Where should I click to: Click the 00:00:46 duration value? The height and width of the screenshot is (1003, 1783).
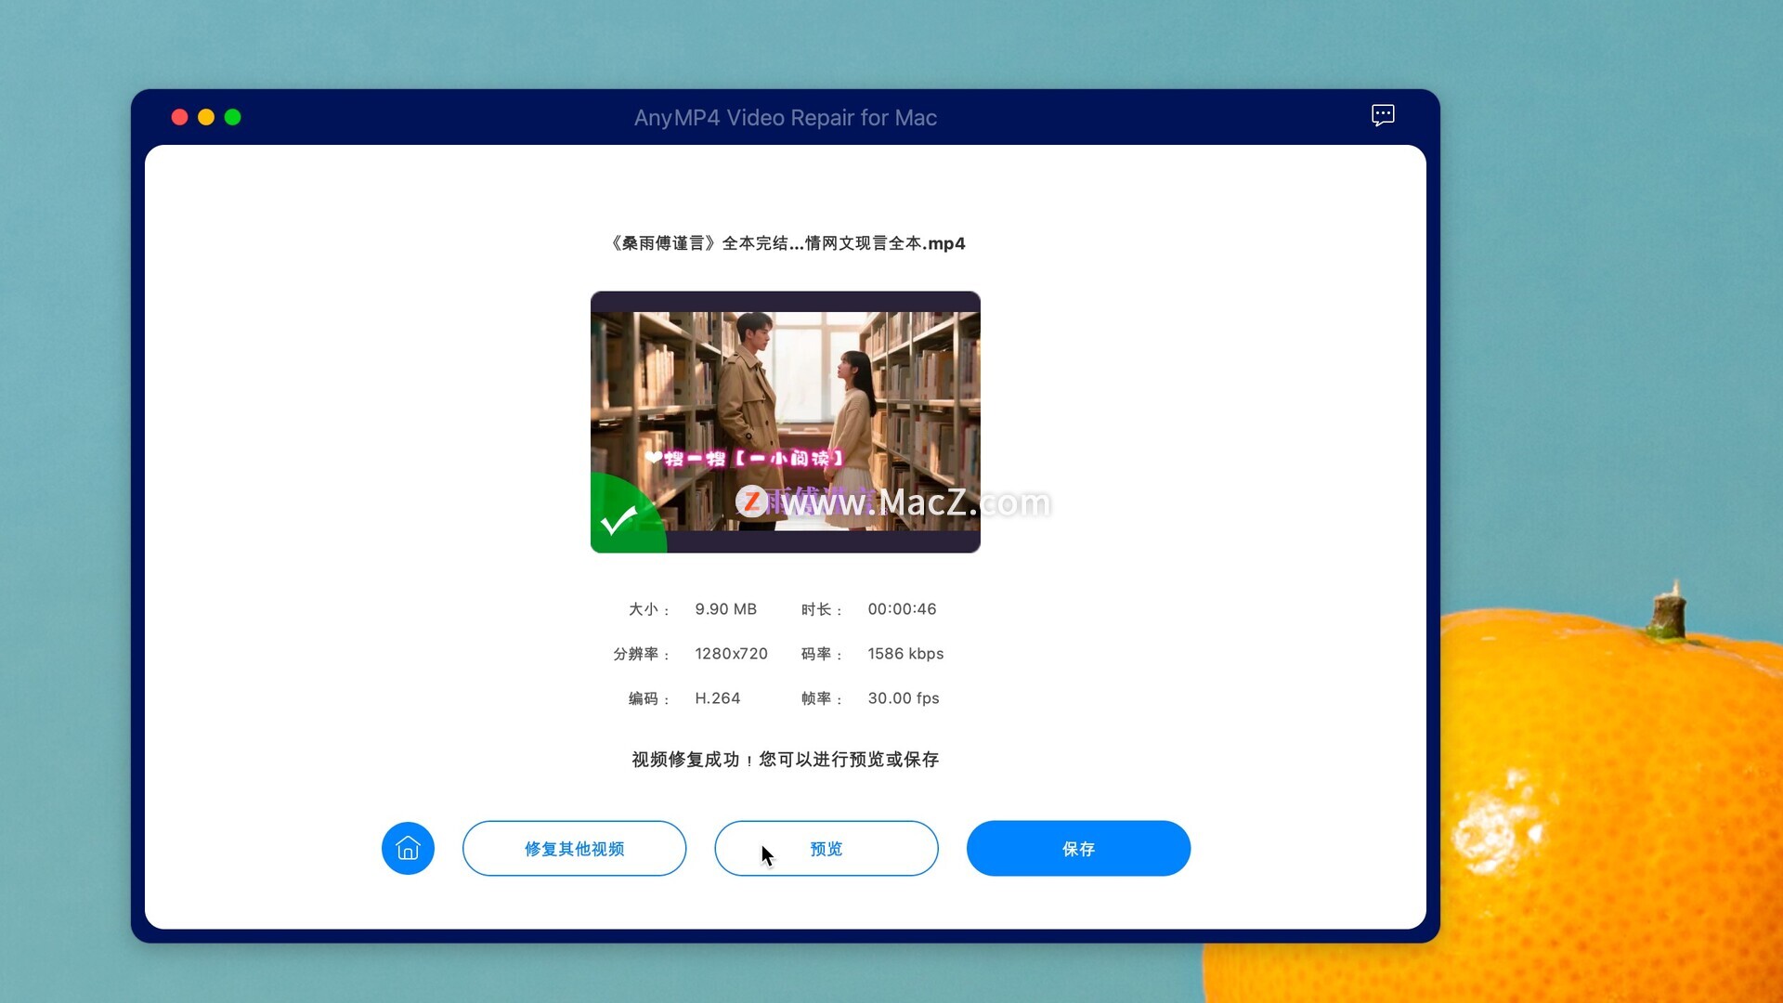click(x=902, y=609)
